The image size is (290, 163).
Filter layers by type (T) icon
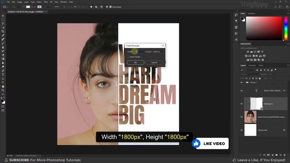[265, 70]
